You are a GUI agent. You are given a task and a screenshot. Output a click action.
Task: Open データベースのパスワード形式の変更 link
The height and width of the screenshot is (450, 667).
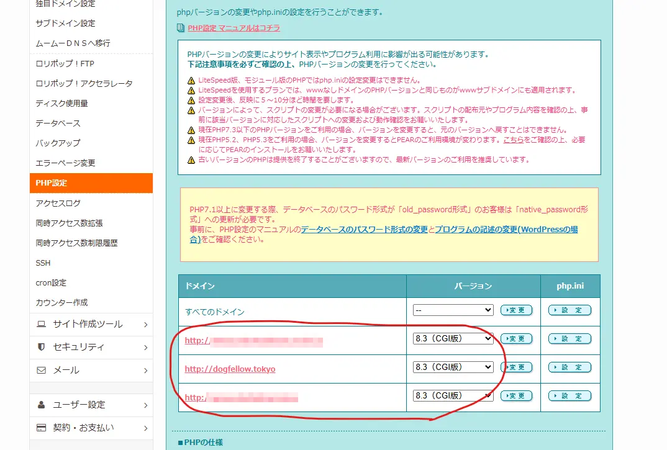click(x=365, y=229)
